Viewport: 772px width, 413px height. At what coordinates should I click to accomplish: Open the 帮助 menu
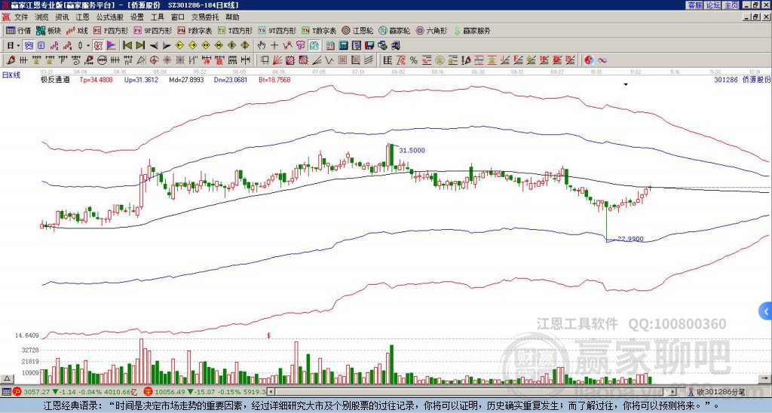[232, 17]
